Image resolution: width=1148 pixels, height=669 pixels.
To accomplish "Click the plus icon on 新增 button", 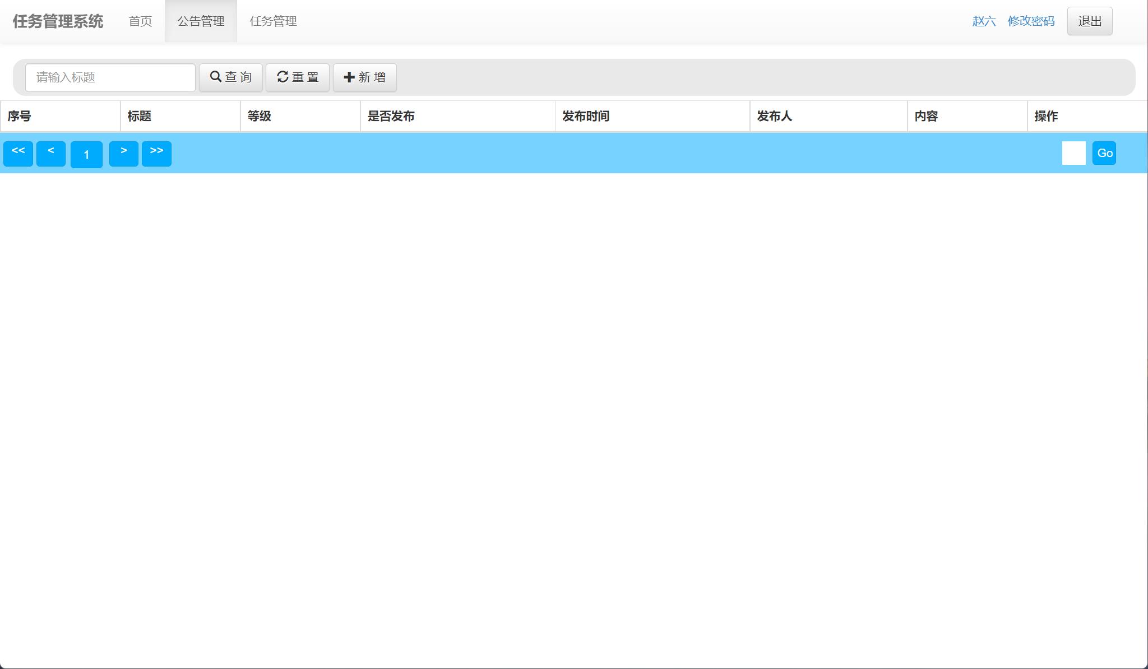I will pos(349,77).
